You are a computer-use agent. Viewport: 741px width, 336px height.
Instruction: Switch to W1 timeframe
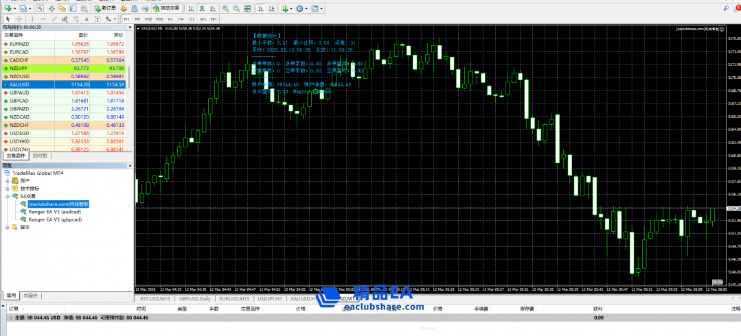click(203, 19)
